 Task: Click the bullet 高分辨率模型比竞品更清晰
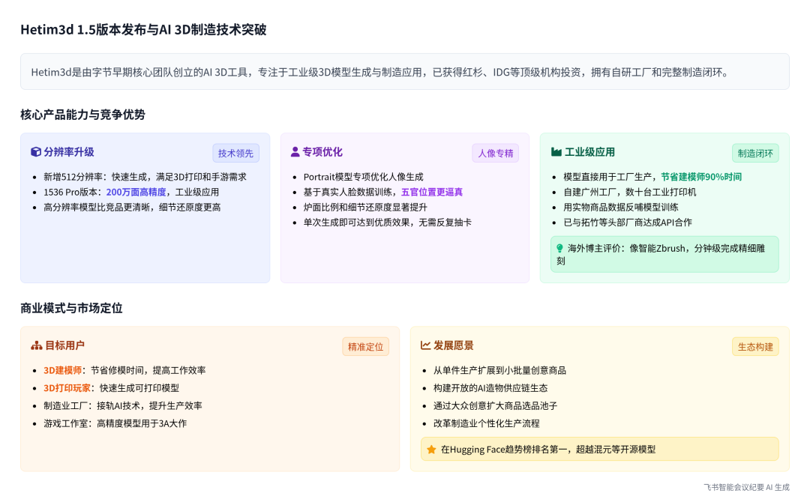coord(132,208)
